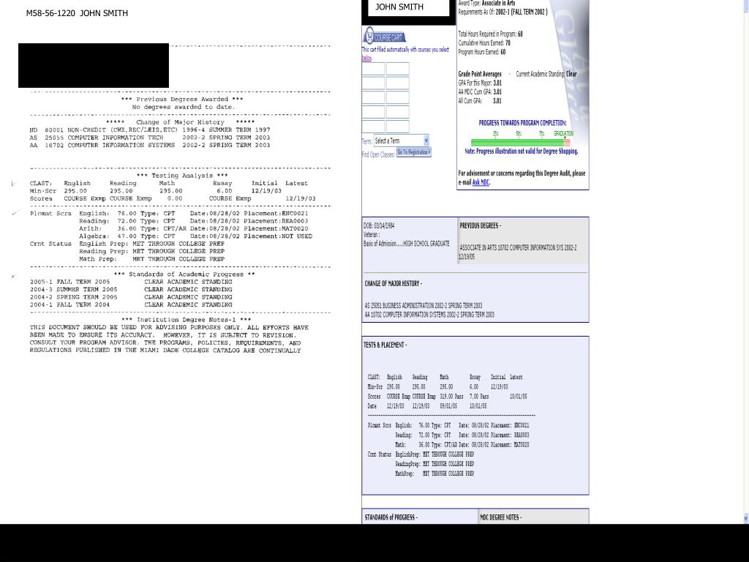Click 'Basis of Admission: HIGH SCHOOL GRADUATE' text
749x562 pixels.
[407, 244]
